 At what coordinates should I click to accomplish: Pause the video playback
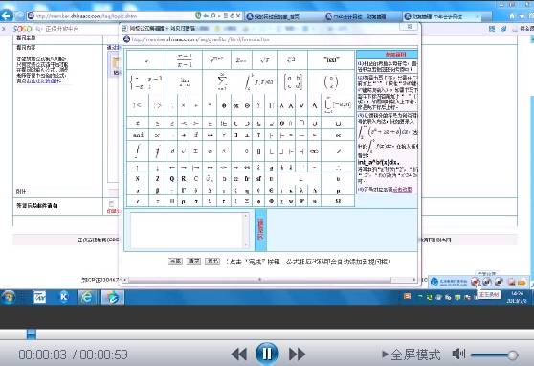[267, 354]
